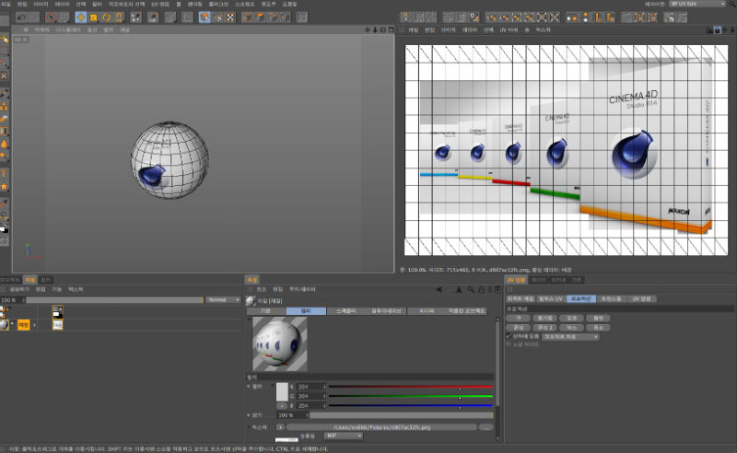
Task: Select the Rotate tool in top toolbar
Action: (106, 17)
